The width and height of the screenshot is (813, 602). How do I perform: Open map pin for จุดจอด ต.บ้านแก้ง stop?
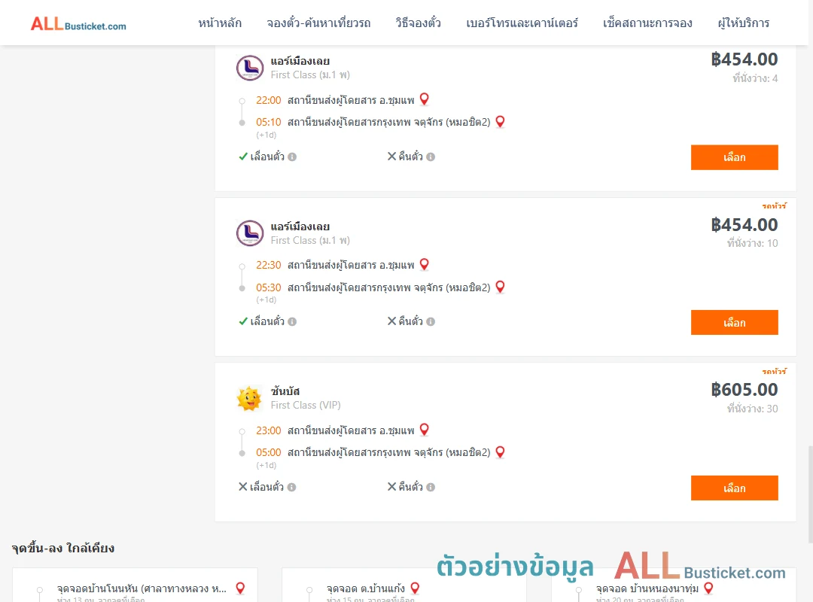415,588
